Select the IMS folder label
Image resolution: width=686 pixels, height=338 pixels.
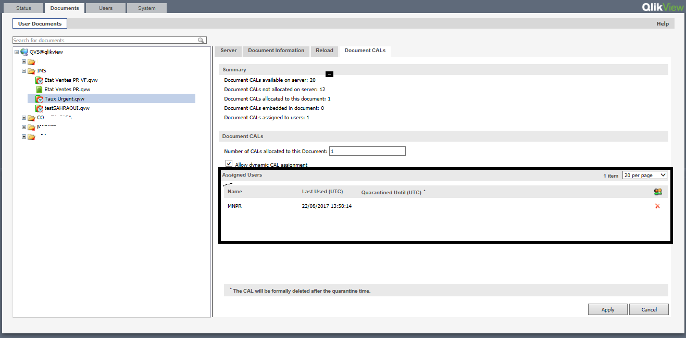(42, 71)
